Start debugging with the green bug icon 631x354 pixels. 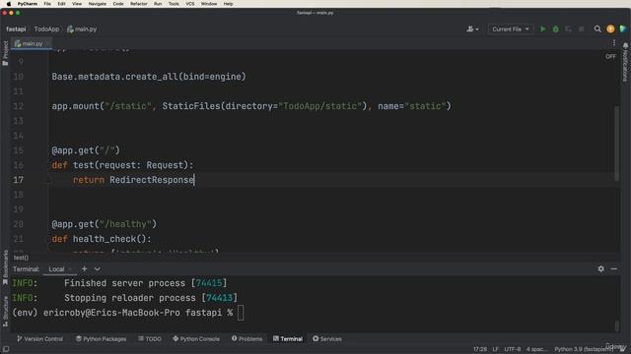pos(556,29)
